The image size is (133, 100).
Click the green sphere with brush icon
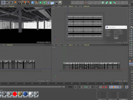(115, 2)
